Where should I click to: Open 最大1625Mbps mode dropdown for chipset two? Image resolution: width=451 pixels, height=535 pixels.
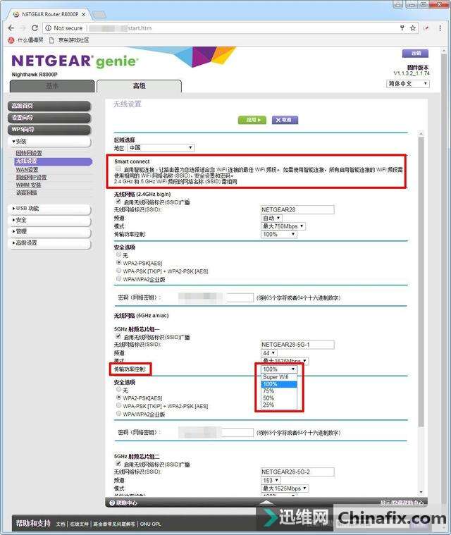point(285,488)
